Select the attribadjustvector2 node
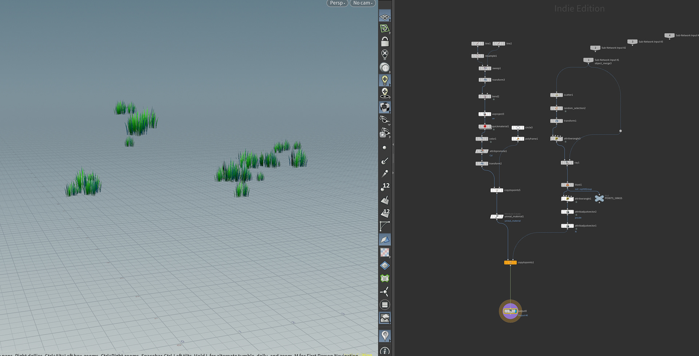The image size is (699, 356). click(x=567, y=212)
